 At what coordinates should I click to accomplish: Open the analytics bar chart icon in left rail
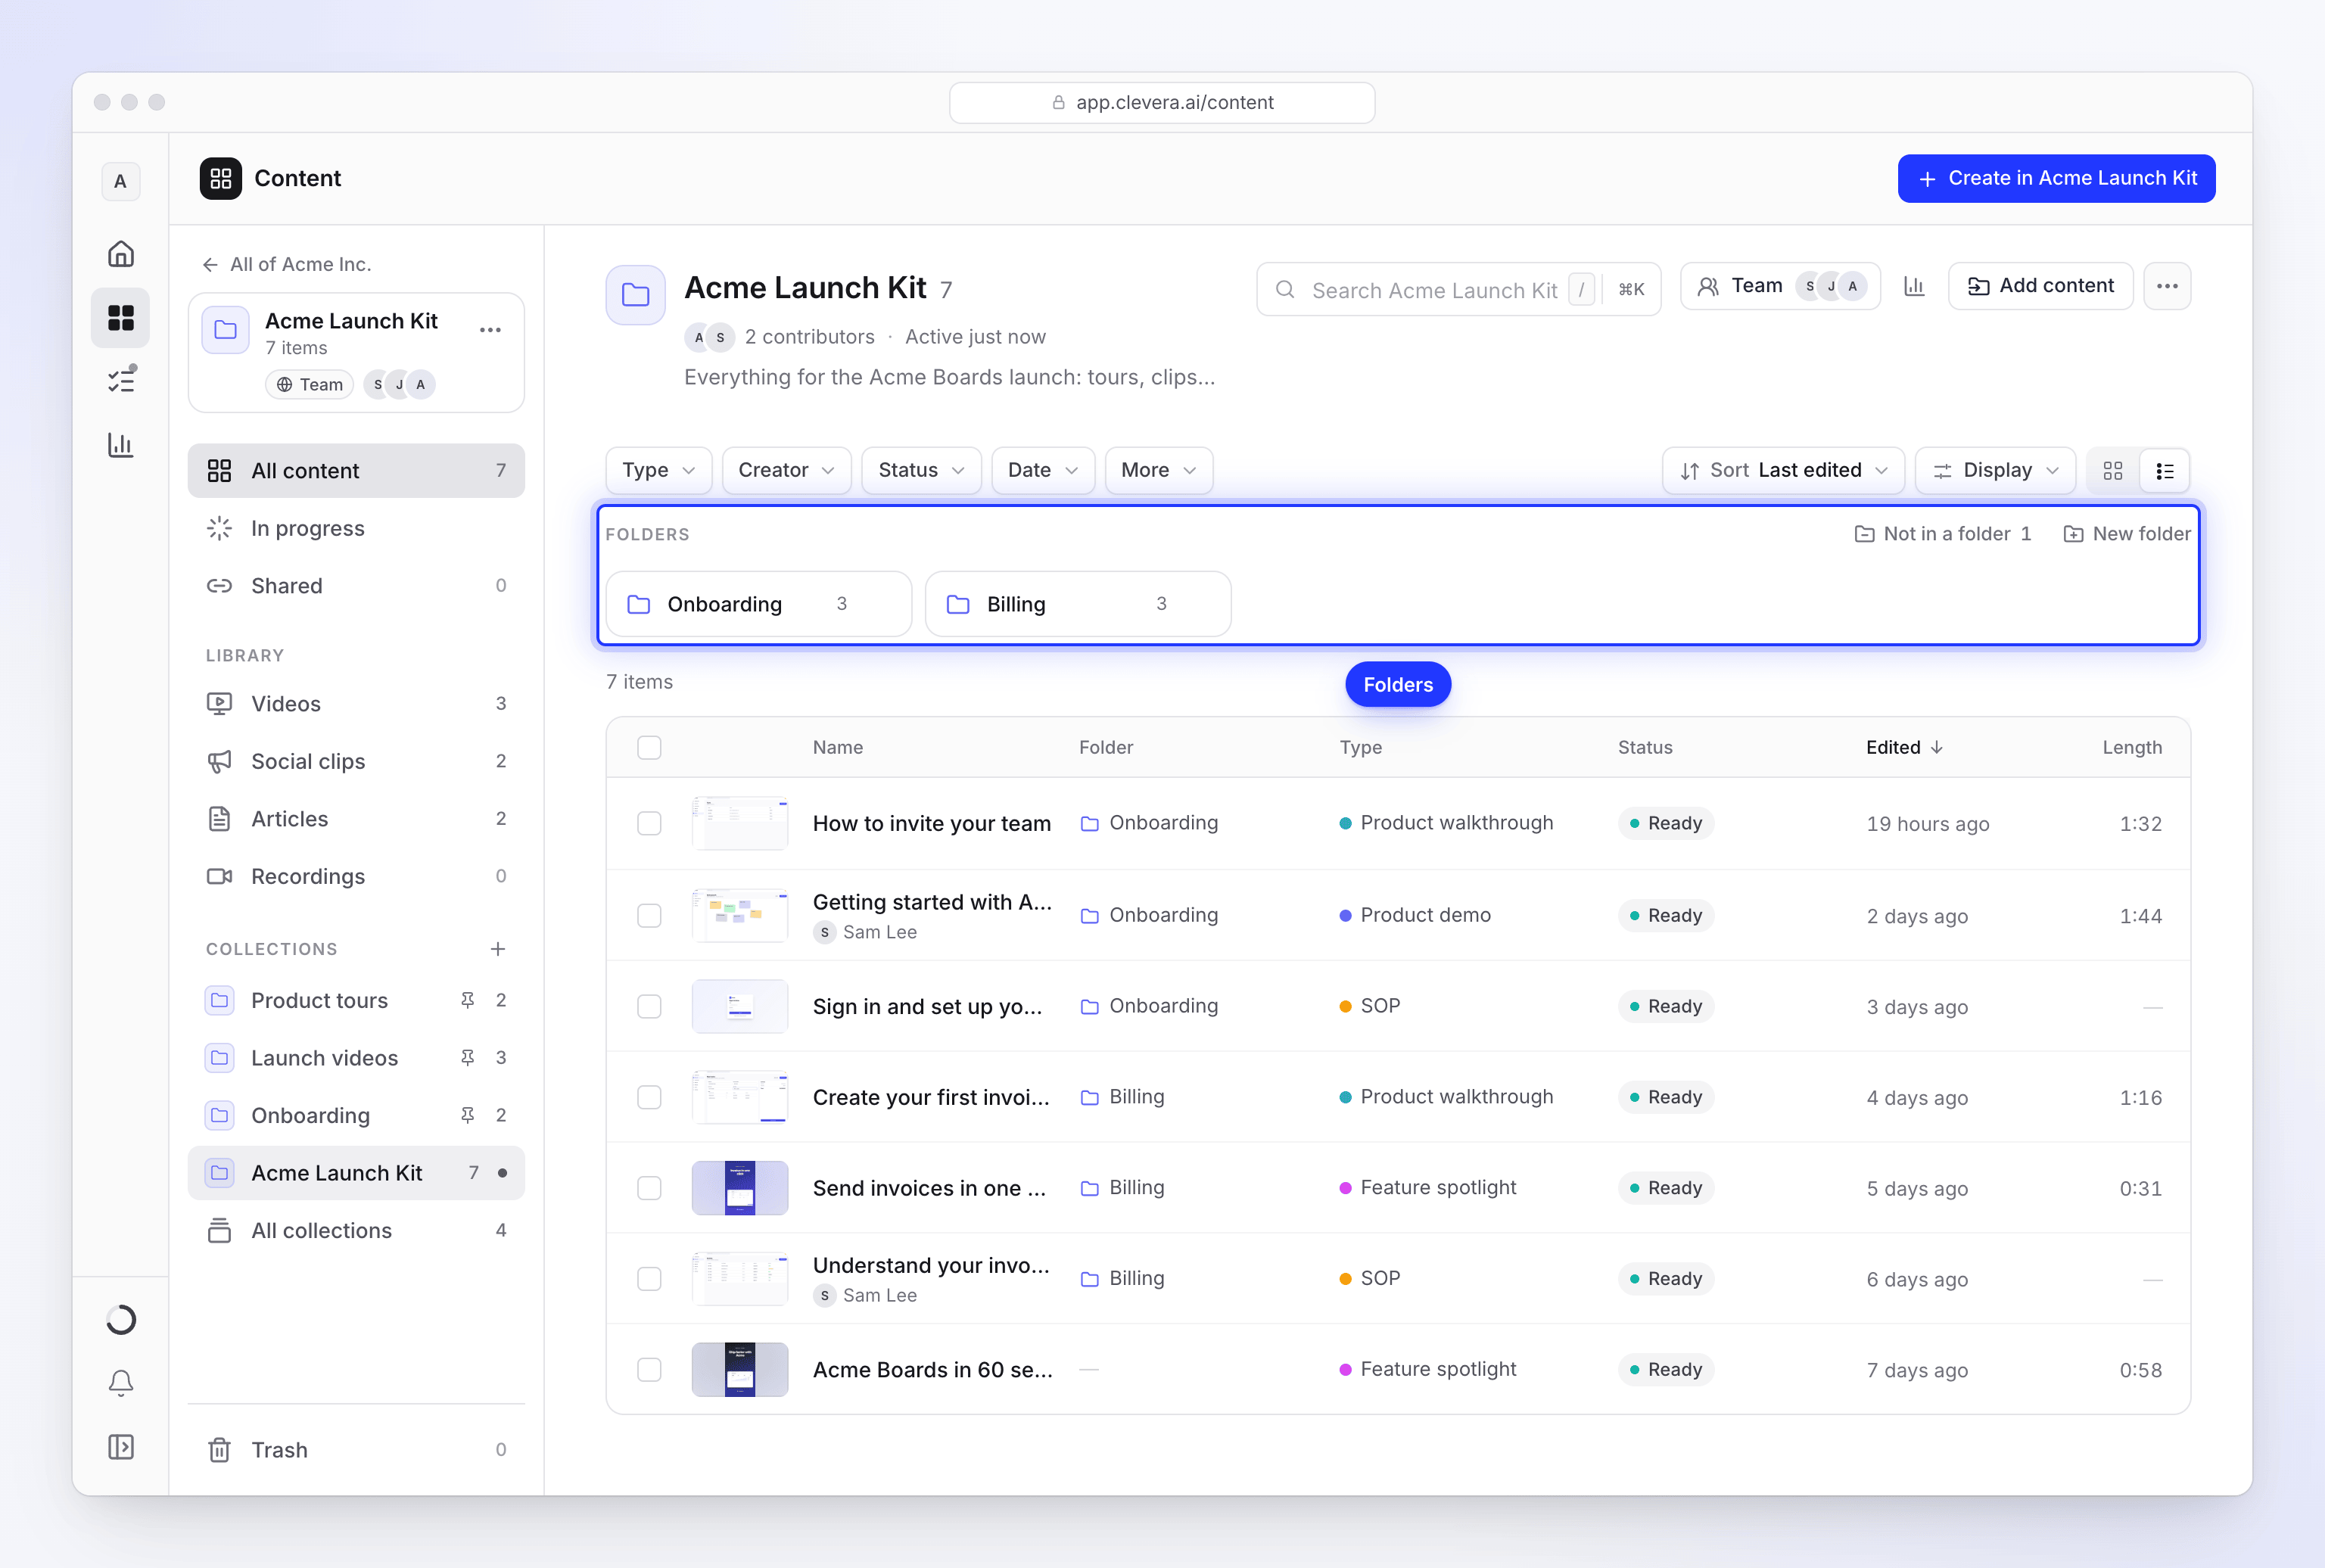[121, 445]
